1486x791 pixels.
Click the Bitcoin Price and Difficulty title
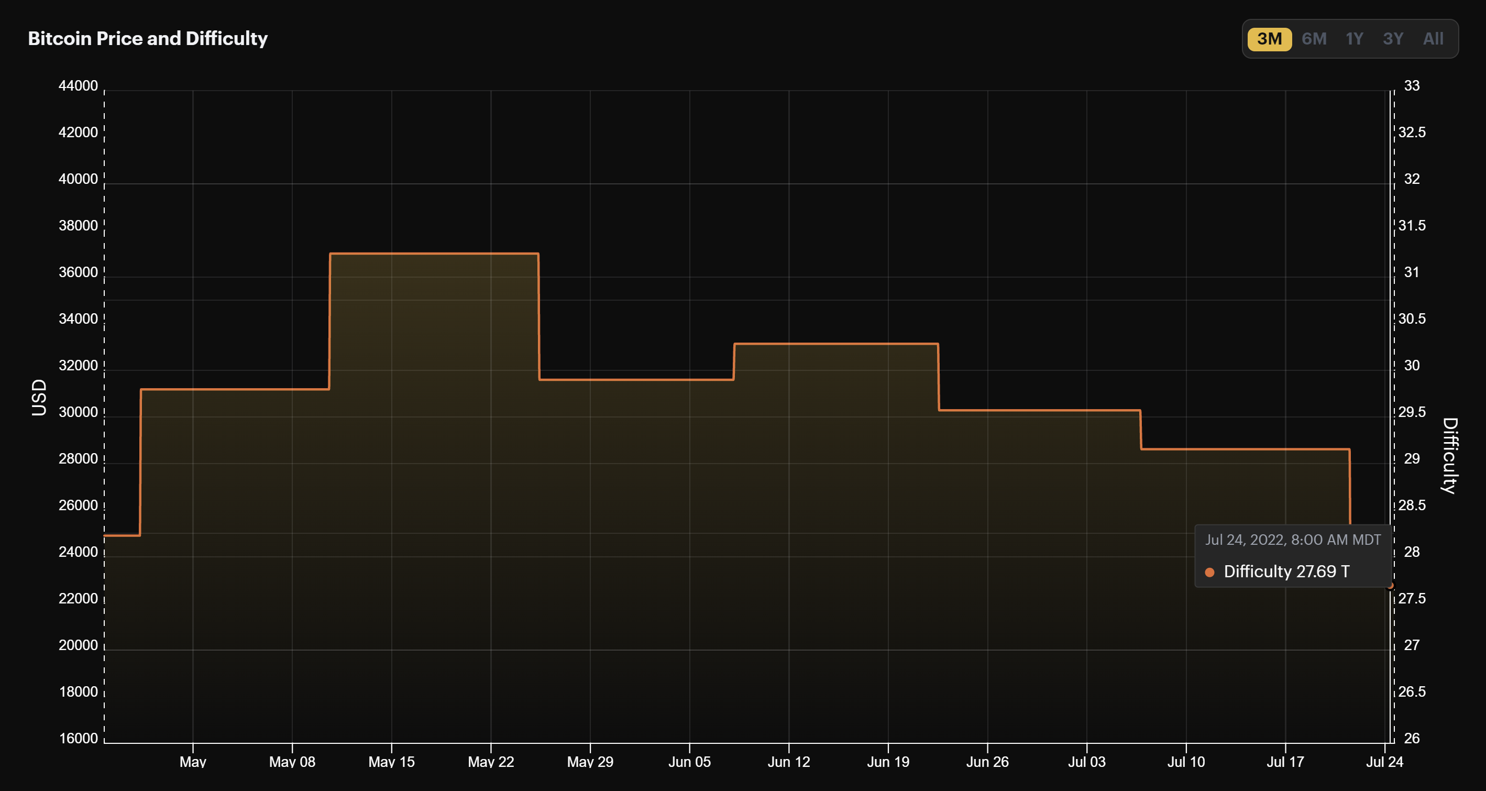[148, 38]
